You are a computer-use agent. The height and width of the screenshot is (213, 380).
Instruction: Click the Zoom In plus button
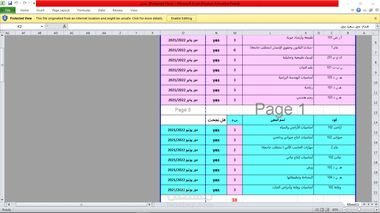click(377, 210)
